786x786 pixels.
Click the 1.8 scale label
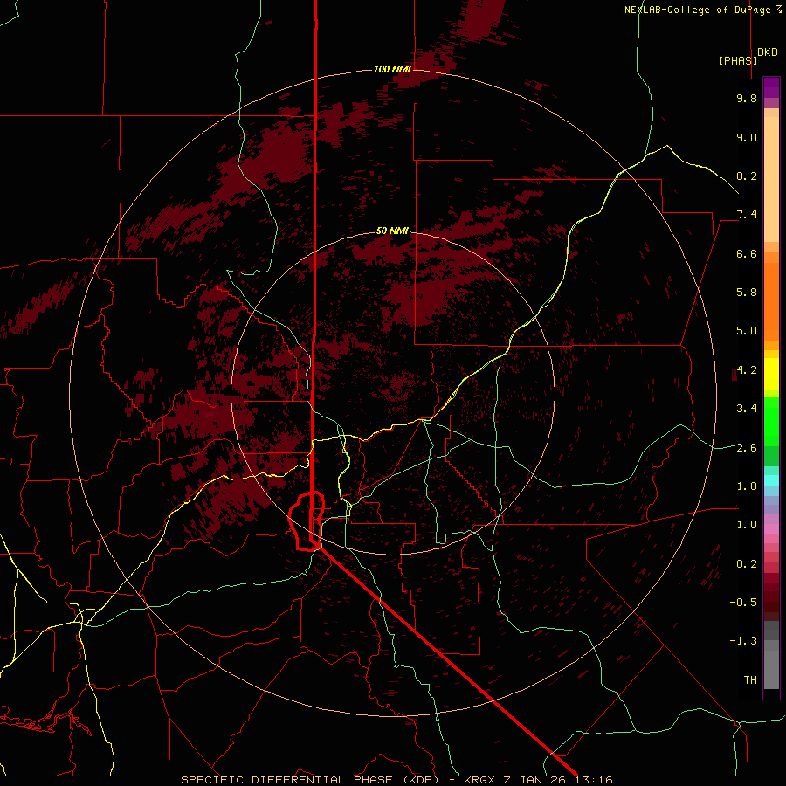[747, 486]
